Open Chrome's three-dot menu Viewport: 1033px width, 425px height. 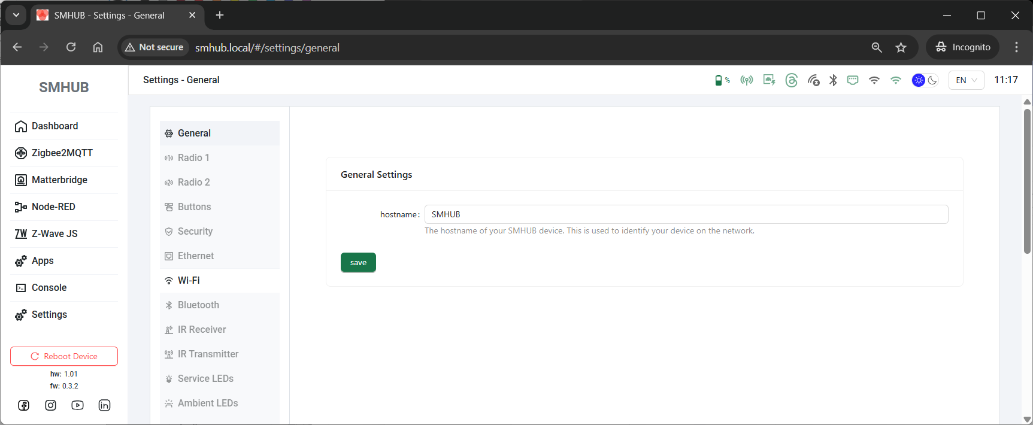tap(1016, 47)
